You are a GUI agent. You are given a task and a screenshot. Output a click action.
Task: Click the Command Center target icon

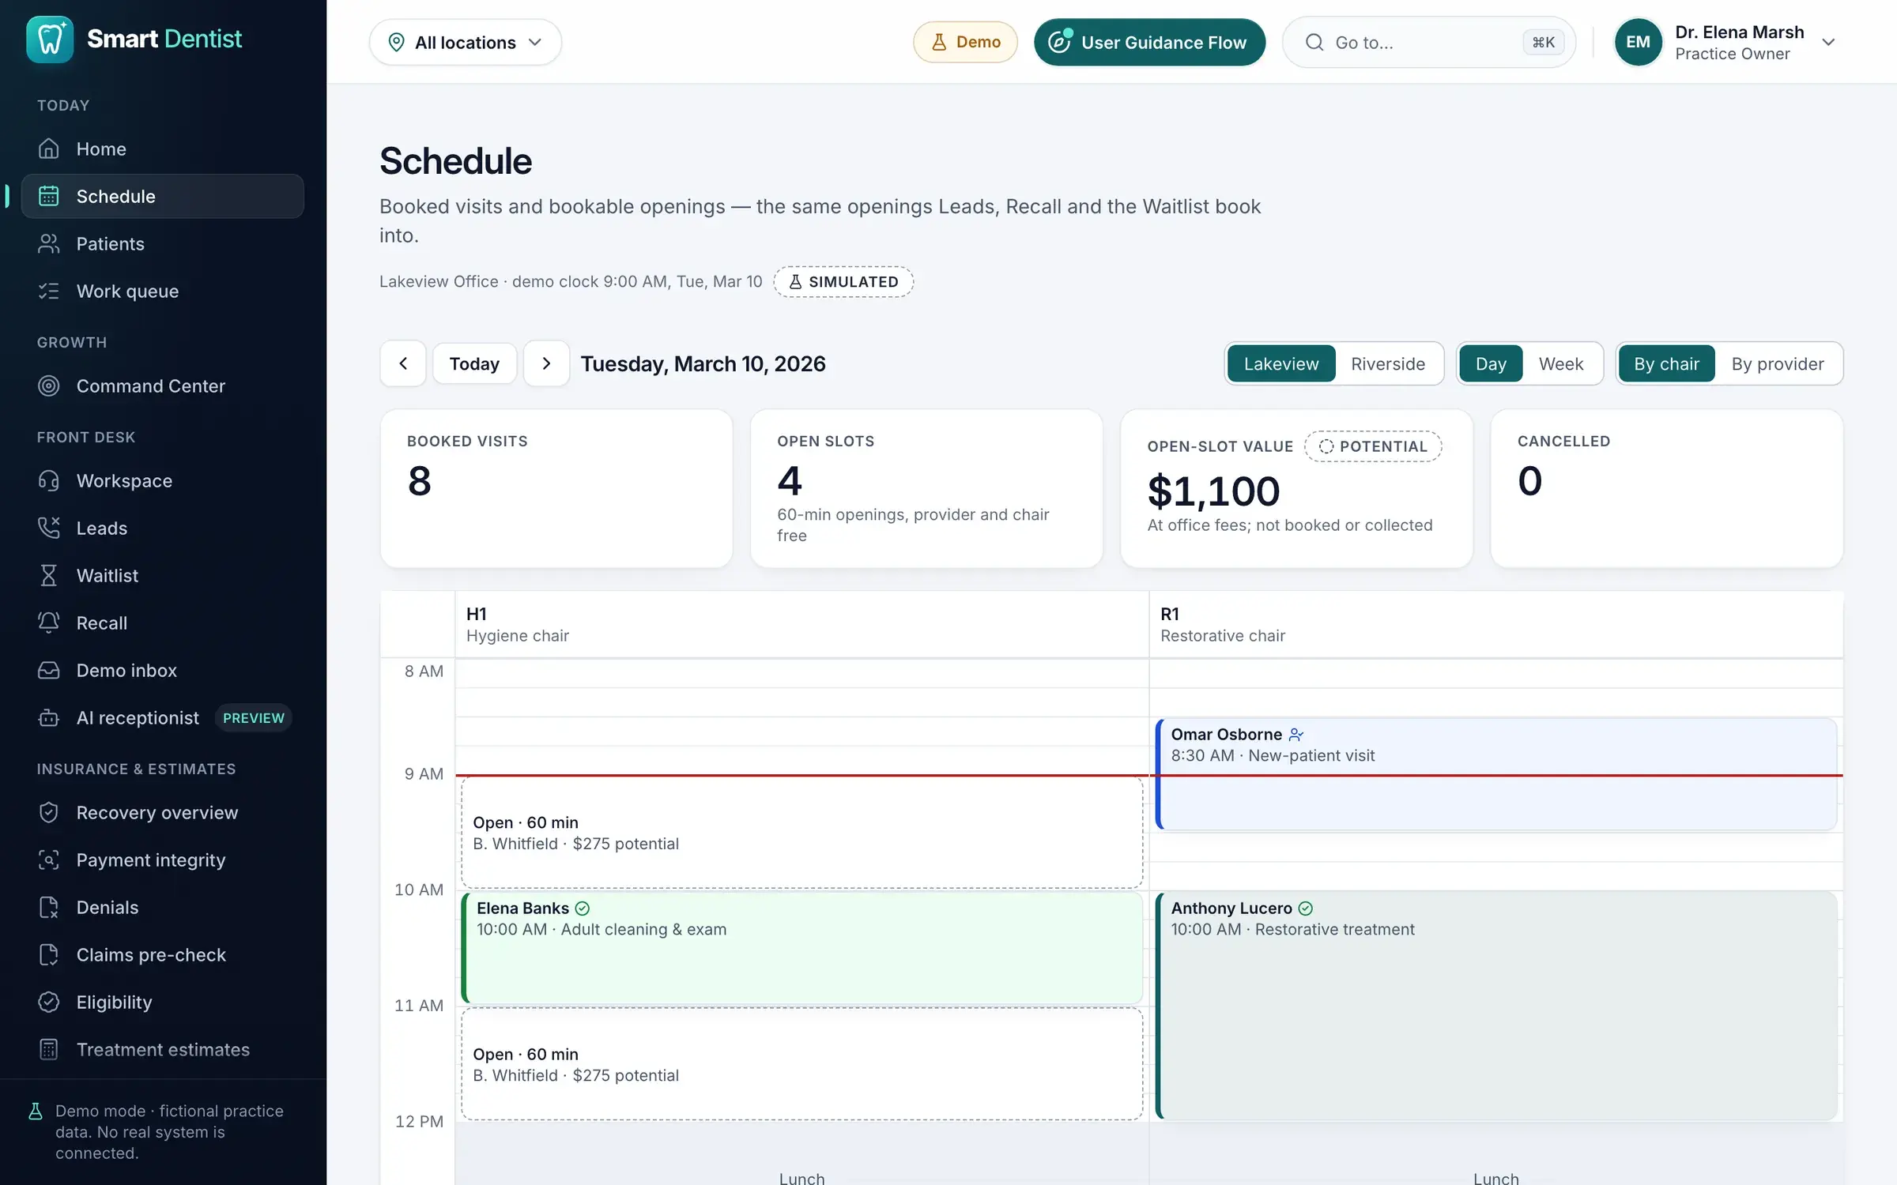point(49,386)
